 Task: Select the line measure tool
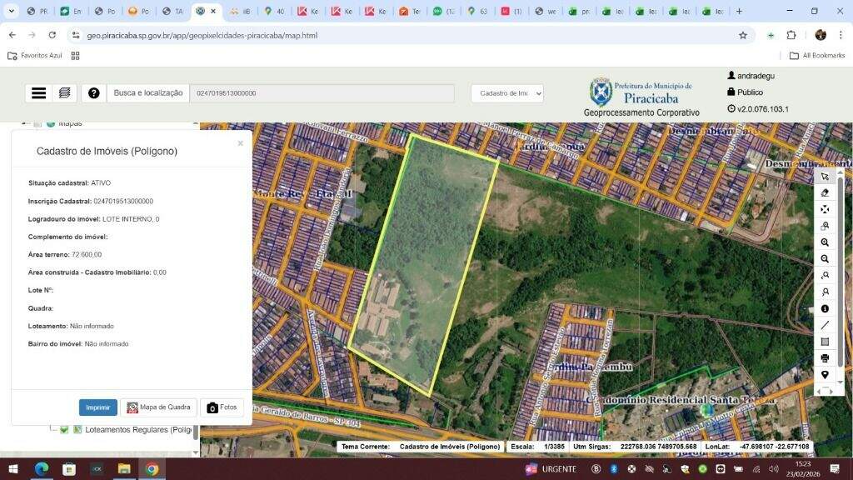[825, 325]
